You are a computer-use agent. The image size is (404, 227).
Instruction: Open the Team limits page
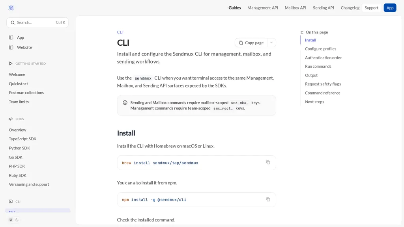click(19, 102)
